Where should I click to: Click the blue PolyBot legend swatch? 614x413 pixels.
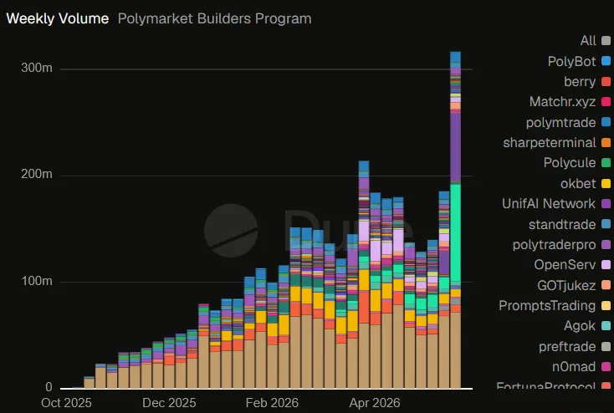click(x=606, y=61)
